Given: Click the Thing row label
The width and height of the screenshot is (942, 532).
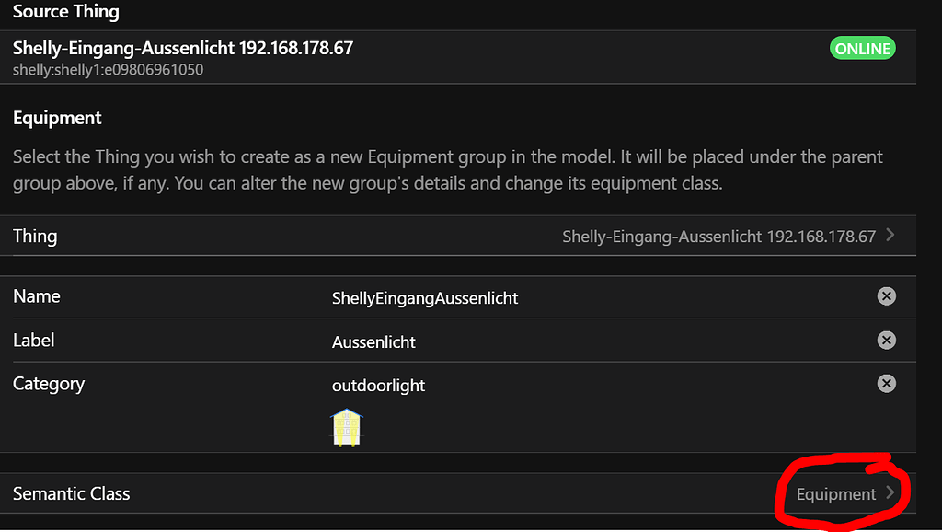Looking at the screenshot, I should [x=35, y=237].
